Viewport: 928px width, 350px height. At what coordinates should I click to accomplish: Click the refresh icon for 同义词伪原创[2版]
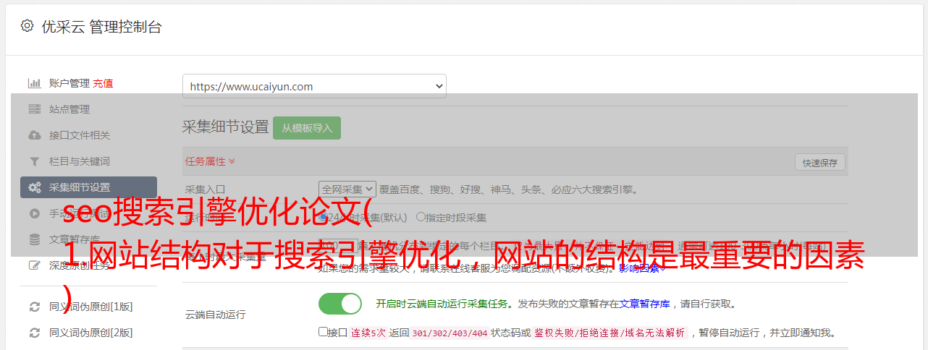pos(34,333)
